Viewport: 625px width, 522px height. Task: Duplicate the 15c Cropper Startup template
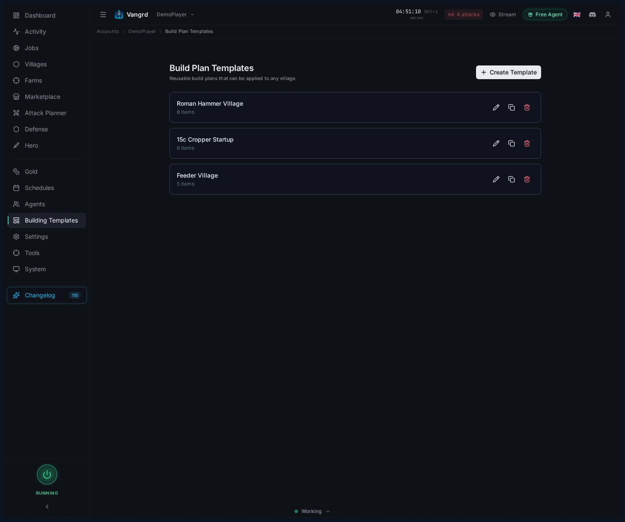click(x=511, y=143)
